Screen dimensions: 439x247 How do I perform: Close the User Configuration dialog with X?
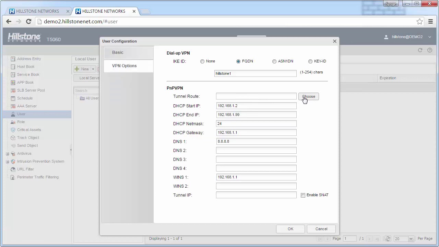[335, 41]
